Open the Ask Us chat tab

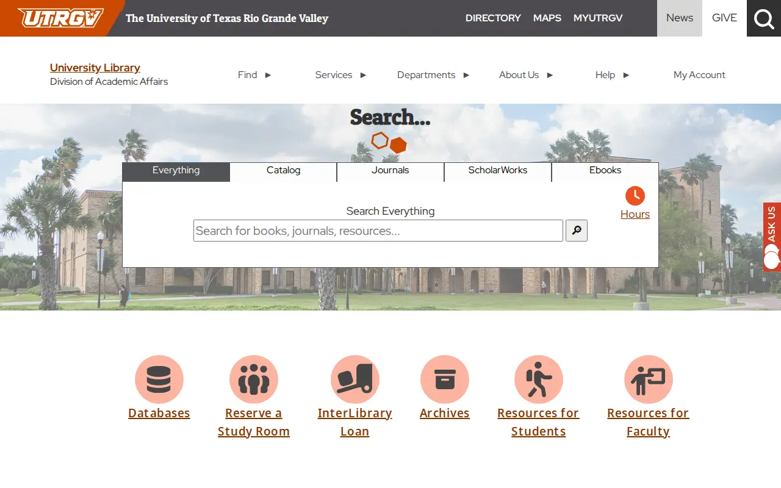(772, 237)
